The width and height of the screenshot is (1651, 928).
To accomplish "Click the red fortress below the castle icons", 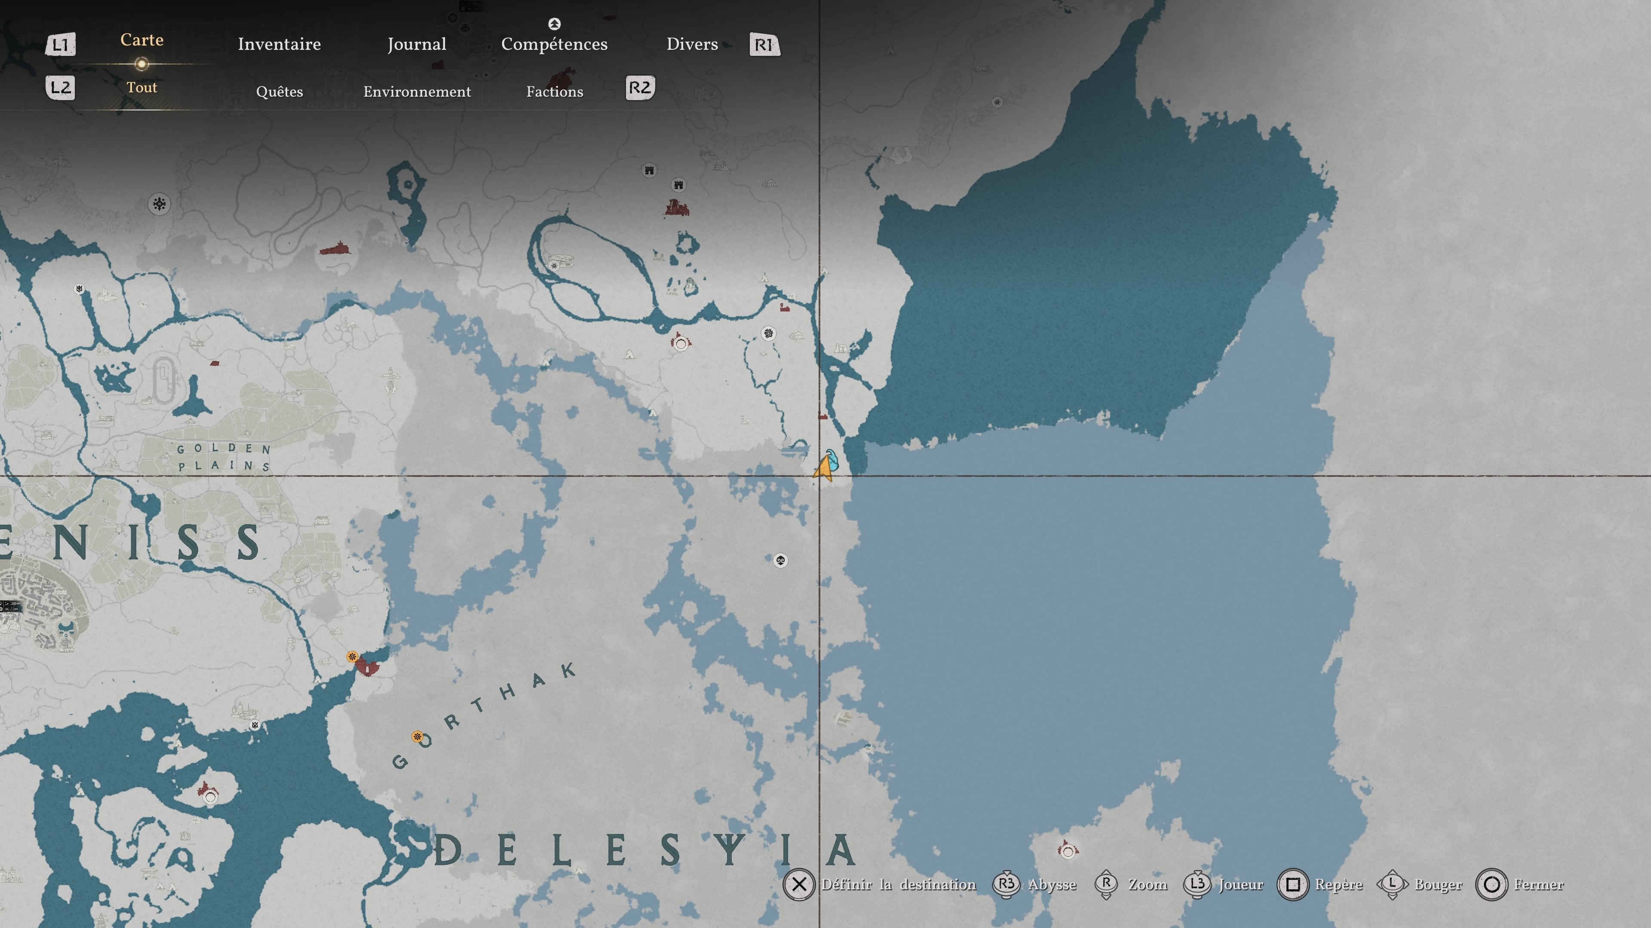I will [677, 208].
